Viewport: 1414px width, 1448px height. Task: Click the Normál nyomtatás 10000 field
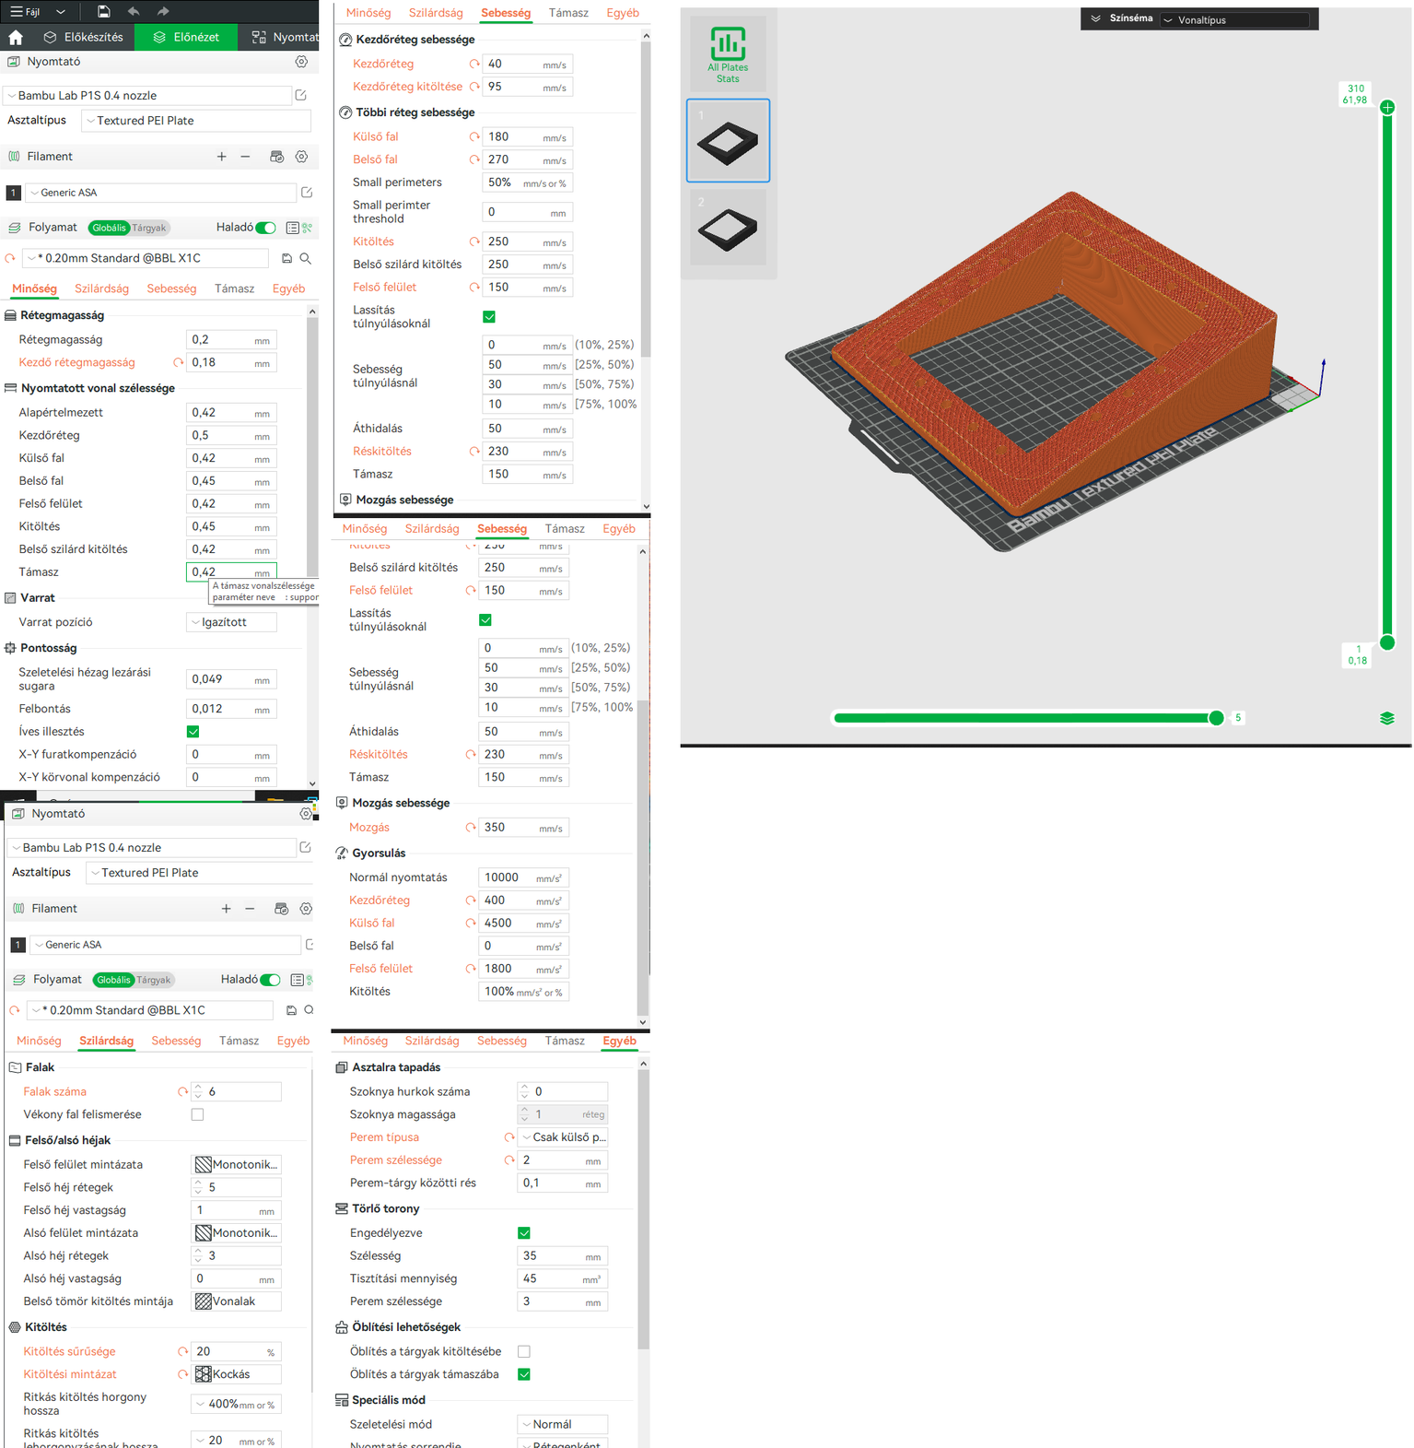coord(523,877)
